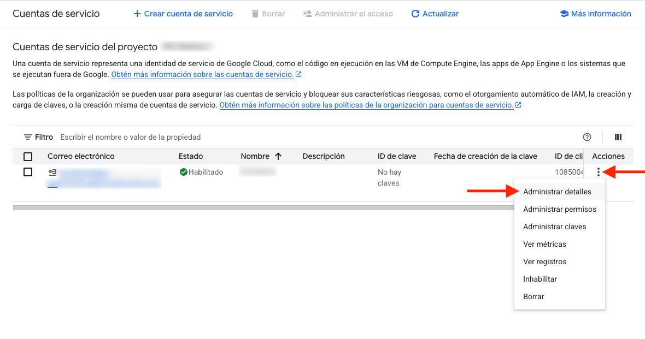The image size is (645, 339).
Task: Toggle the select-all header checkbox
Action: (28, 157)
